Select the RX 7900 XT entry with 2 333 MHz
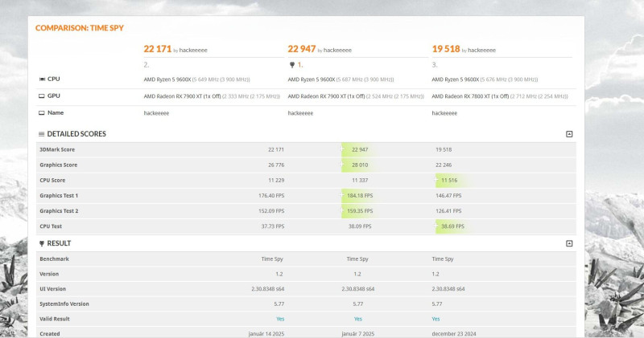Screen dimensions: 644x338 point(212,96)
